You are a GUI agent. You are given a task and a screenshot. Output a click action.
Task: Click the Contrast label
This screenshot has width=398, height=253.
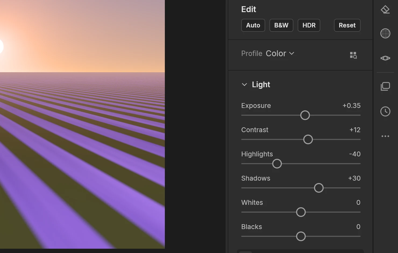[x=255, y=130]
